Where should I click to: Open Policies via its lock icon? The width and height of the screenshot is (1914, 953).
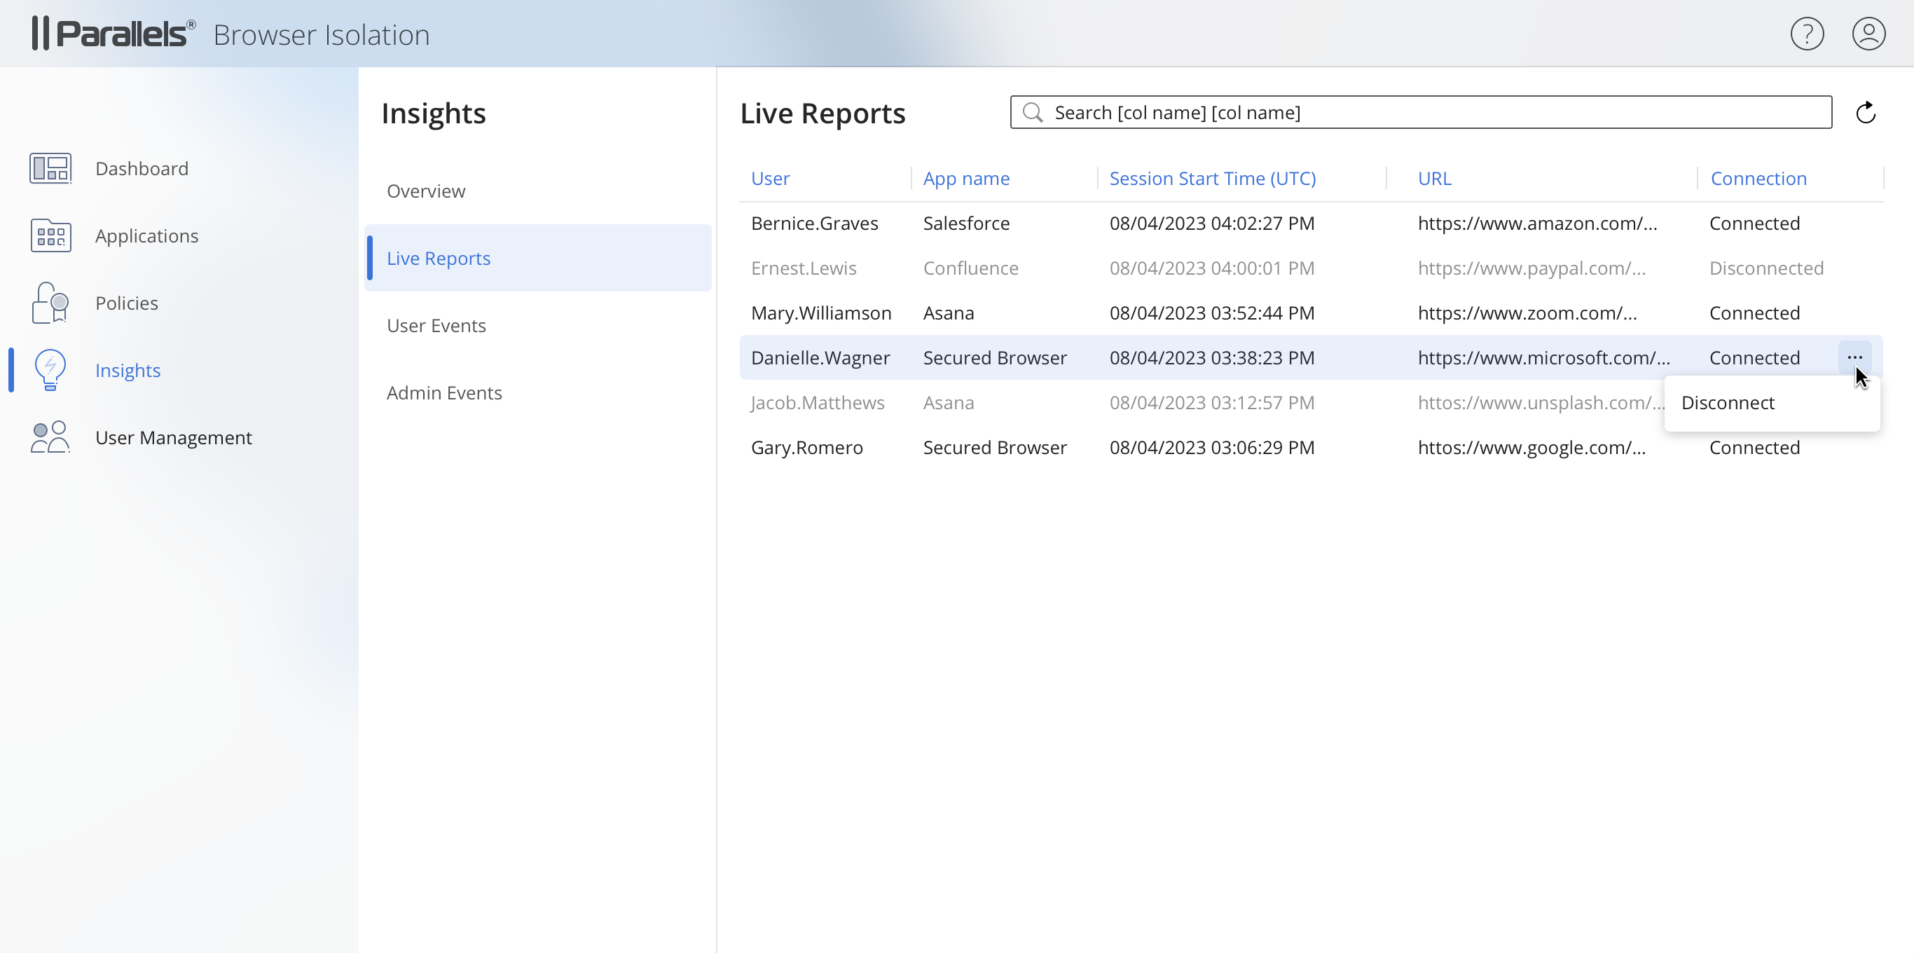click(50, 303)
